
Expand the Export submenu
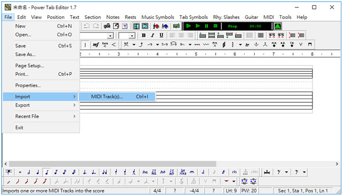41,105
